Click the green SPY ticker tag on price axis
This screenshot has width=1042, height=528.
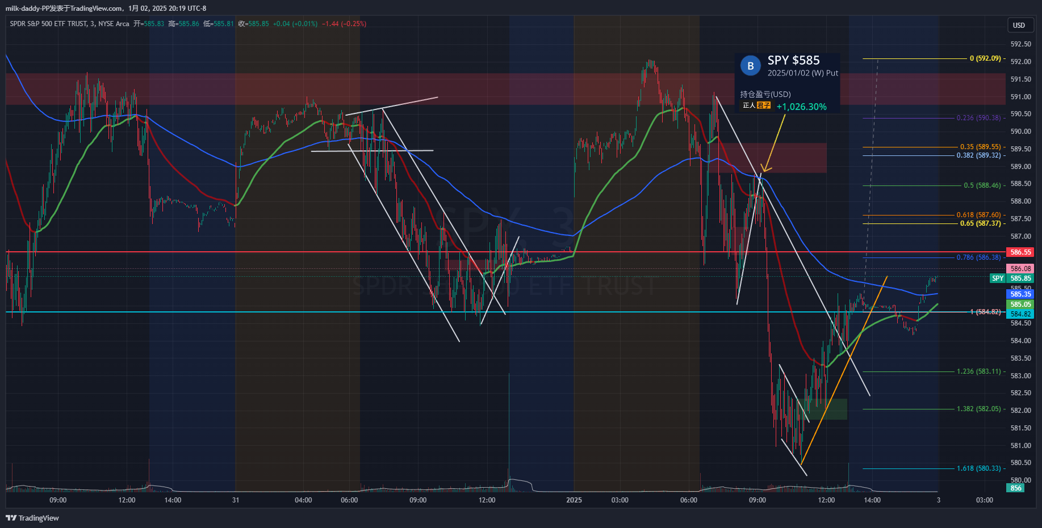point(998,278)
